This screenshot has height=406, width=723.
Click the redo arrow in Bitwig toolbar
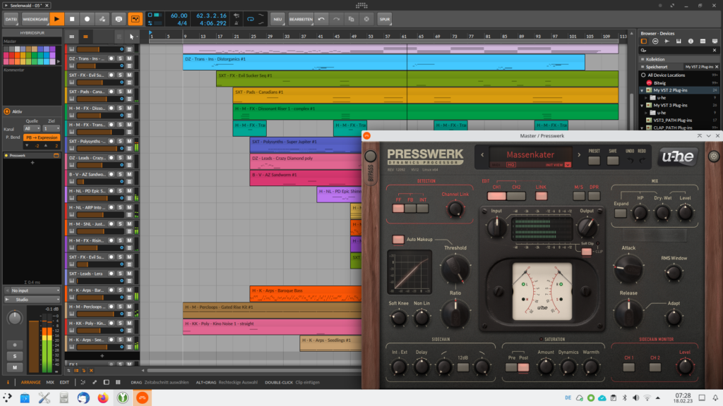pyautogui.click(x=336, y=19)
